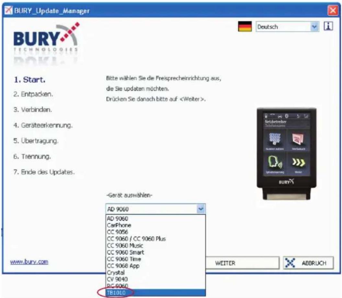Pick CC 9060 Music option
Image resolution: width=342 pixels, height=298 pixels.
click(x=155, y=246)
